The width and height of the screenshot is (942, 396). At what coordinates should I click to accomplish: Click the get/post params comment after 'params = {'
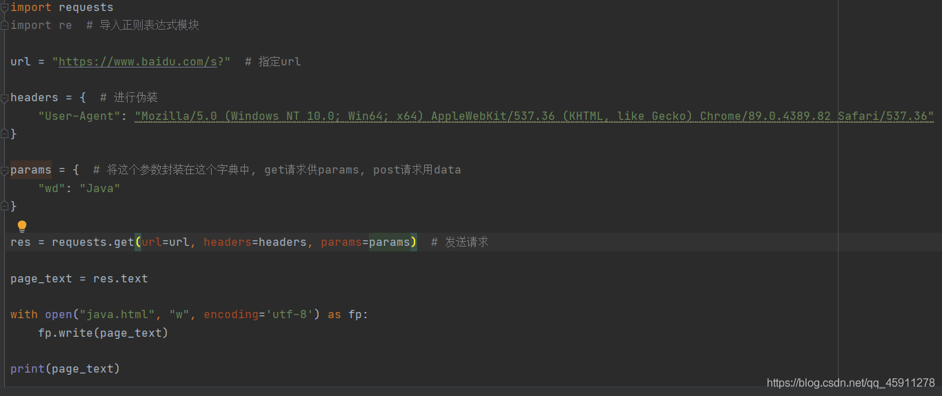[277, 169]
